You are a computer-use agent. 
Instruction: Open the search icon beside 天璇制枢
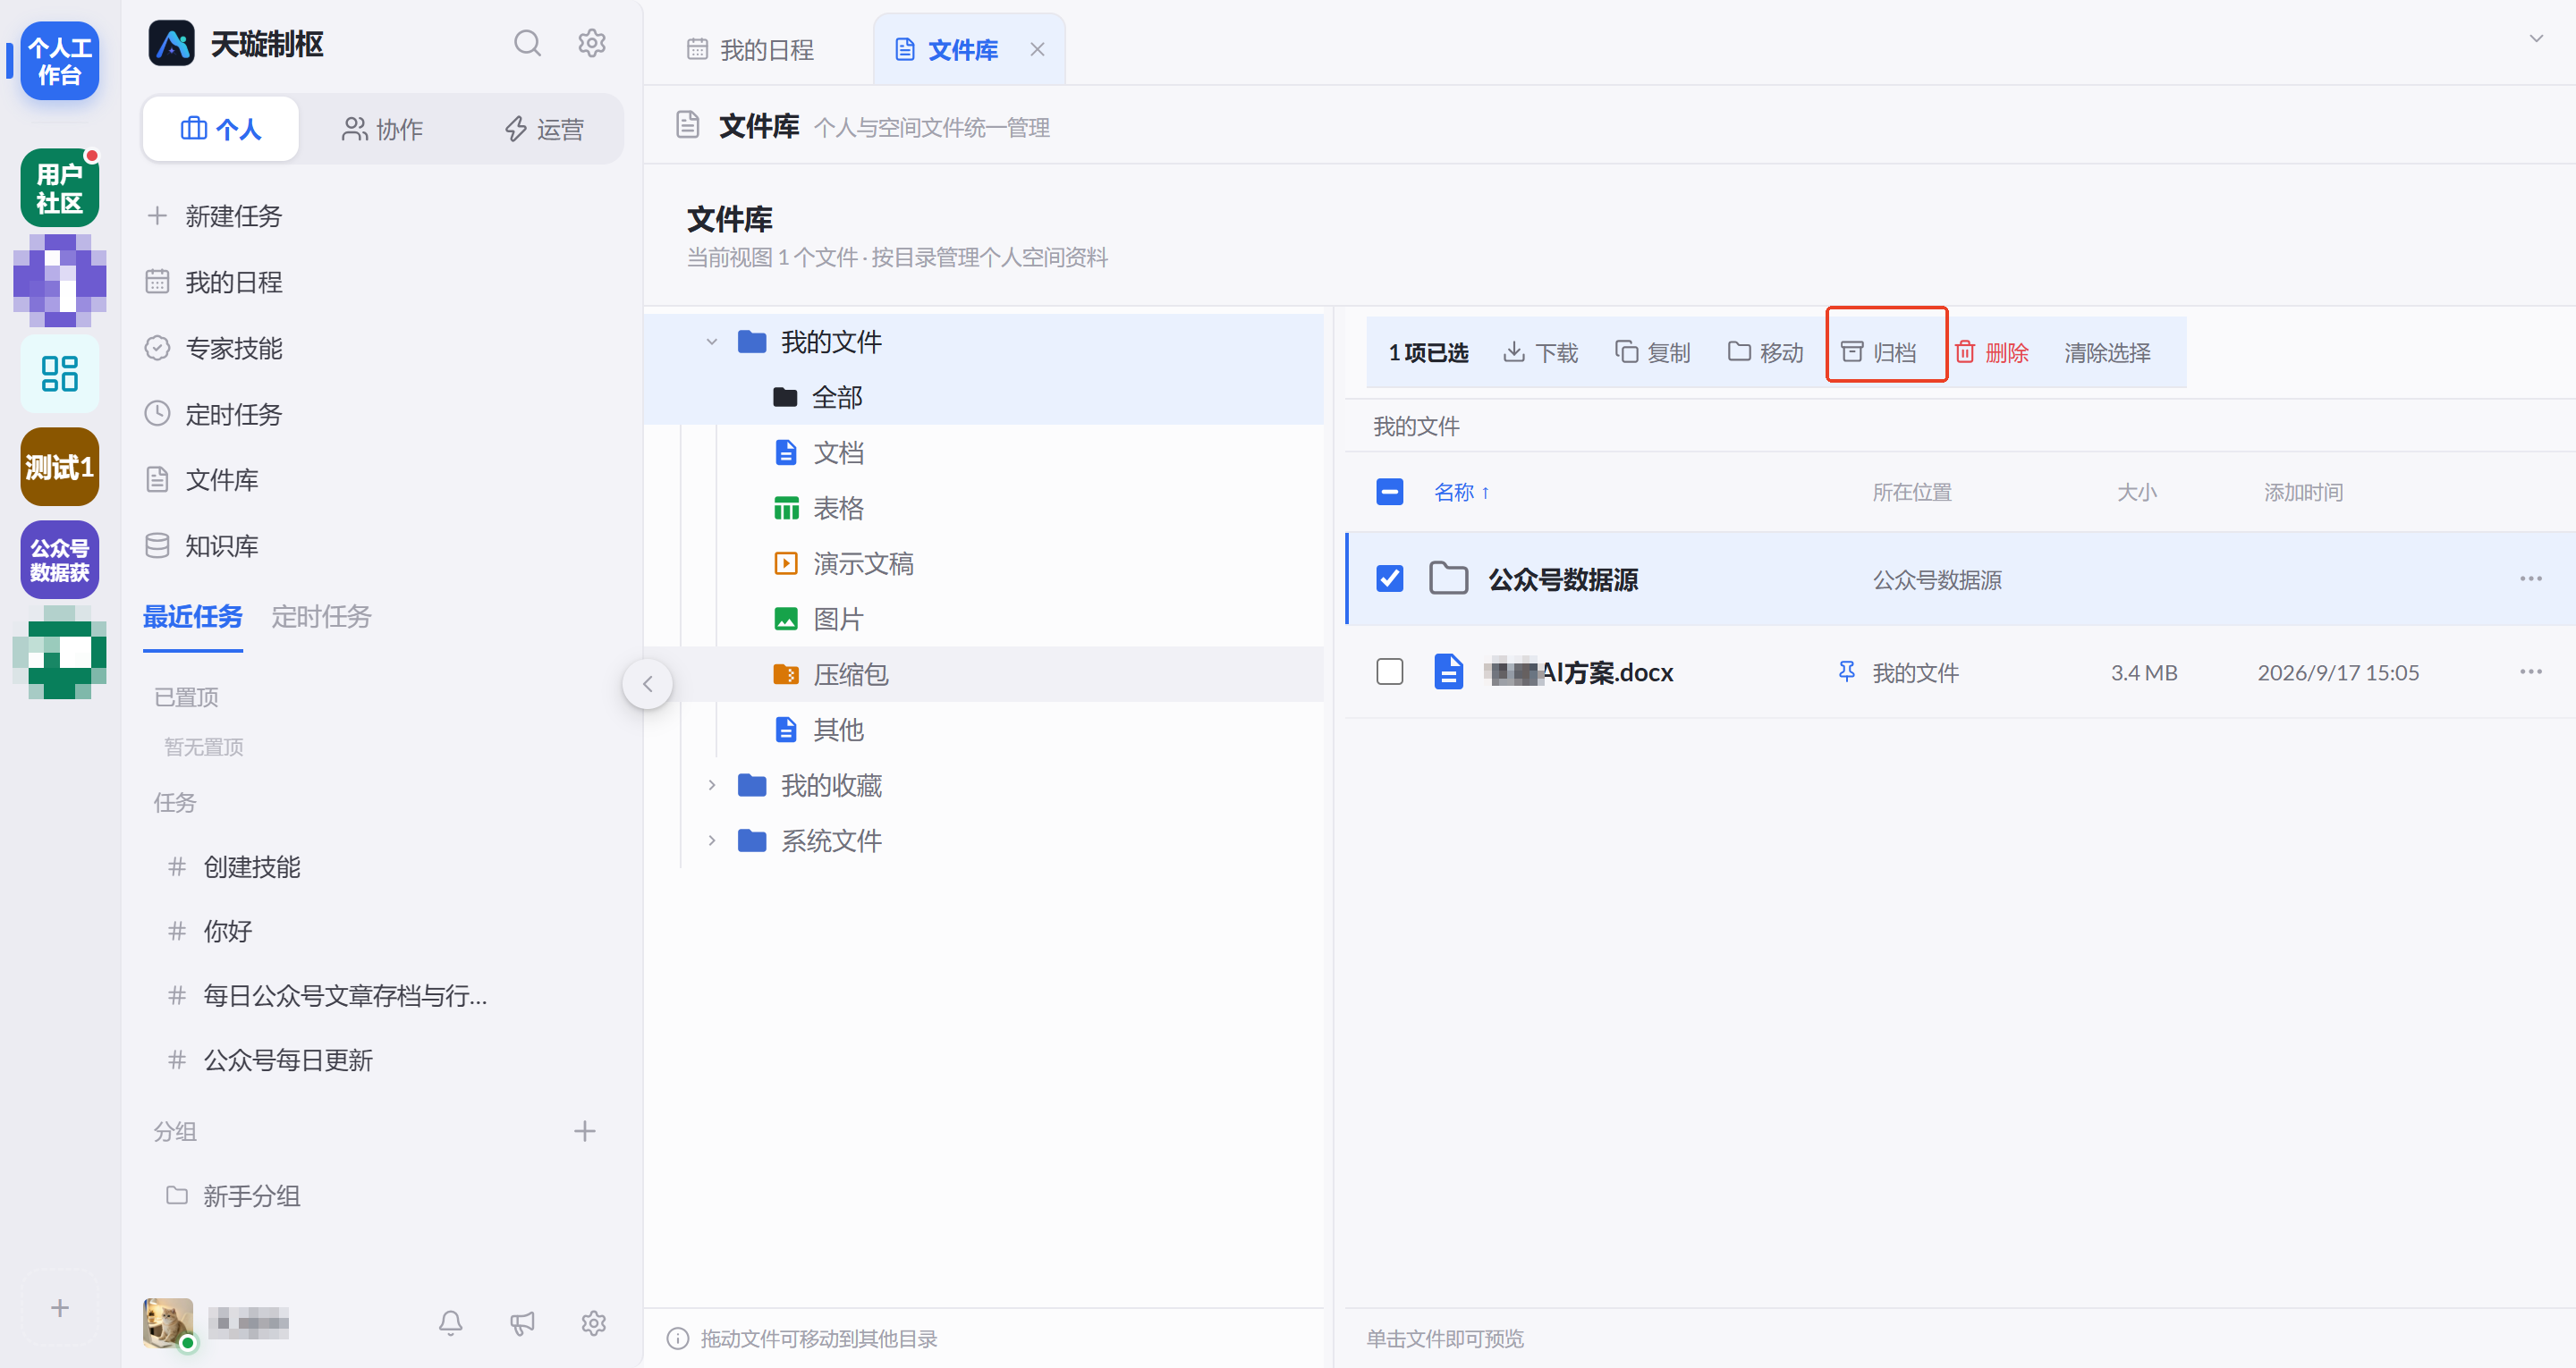527,44
